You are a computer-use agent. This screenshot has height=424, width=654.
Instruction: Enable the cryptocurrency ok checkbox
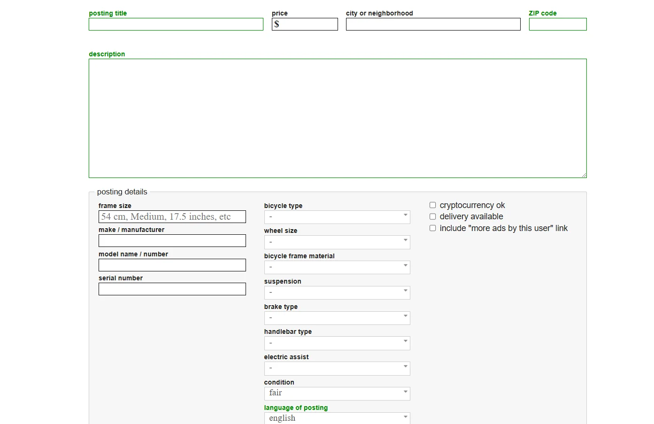click(433, 205)
